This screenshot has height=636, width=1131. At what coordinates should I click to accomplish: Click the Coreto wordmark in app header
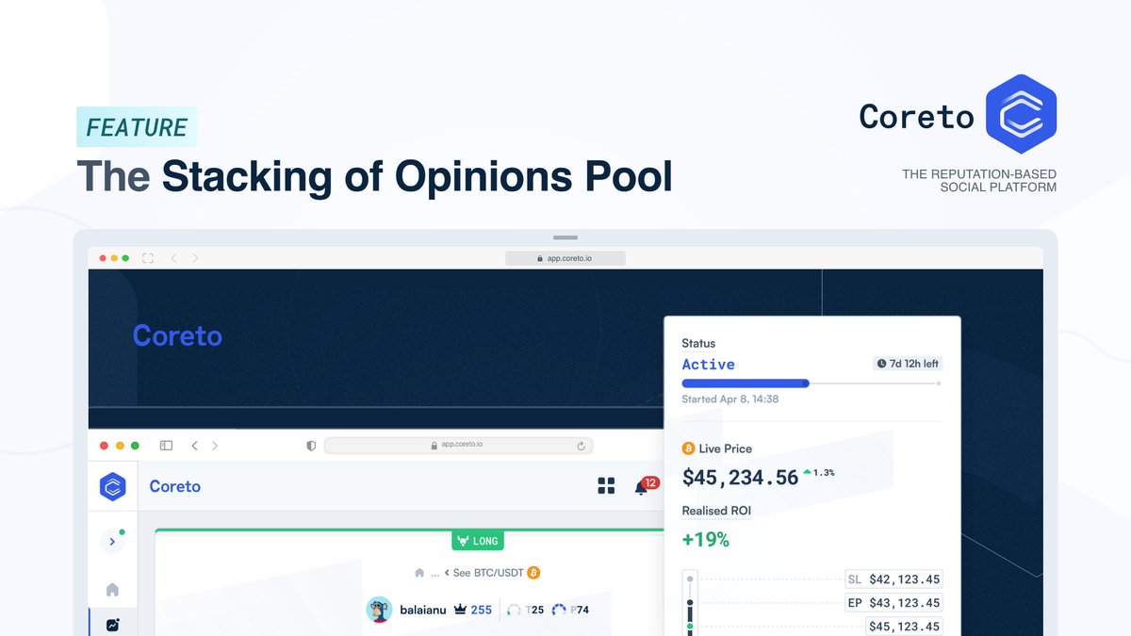tap(175, 486)
